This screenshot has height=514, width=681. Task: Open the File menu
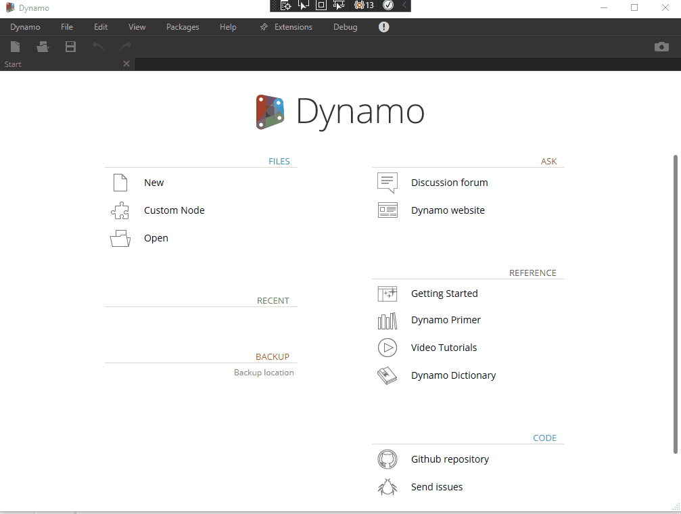click(67, 27)
